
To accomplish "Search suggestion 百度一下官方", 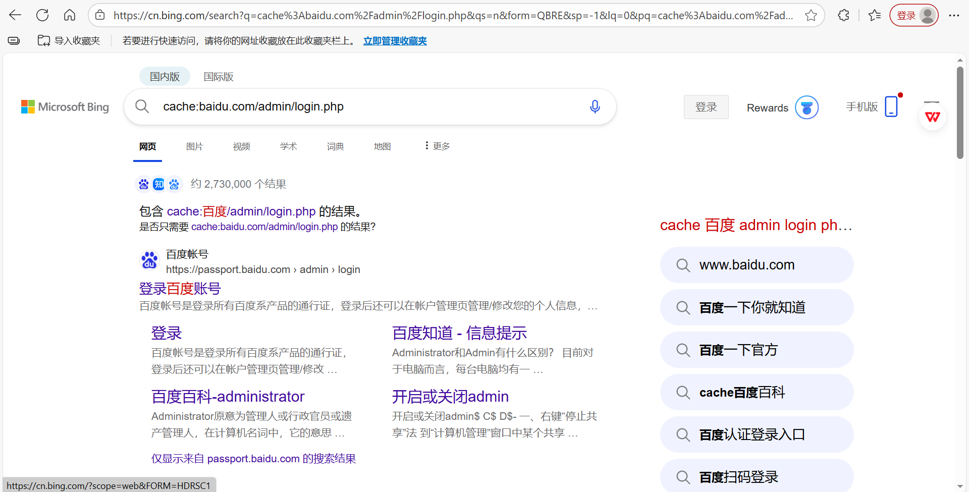I will click(757, 350).
